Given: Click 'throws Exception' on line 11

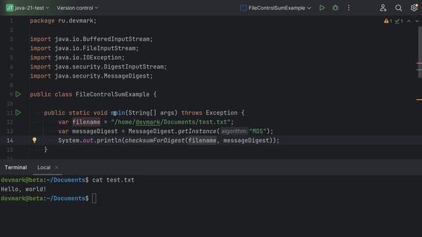Looking at the screenshot, I should (210, 113).
